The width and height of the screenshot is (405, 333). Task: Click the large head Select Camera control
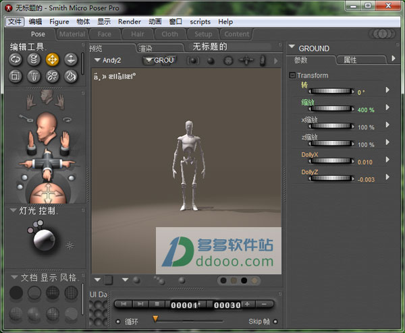47,127
